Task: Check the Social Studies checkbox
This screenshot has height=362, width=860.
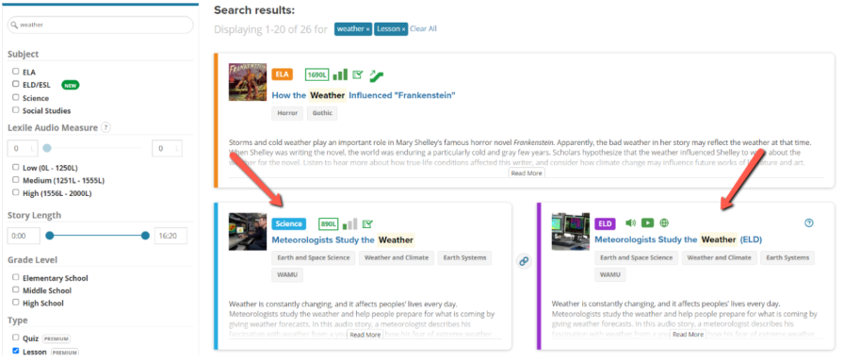Action: [x=16, y=110]
